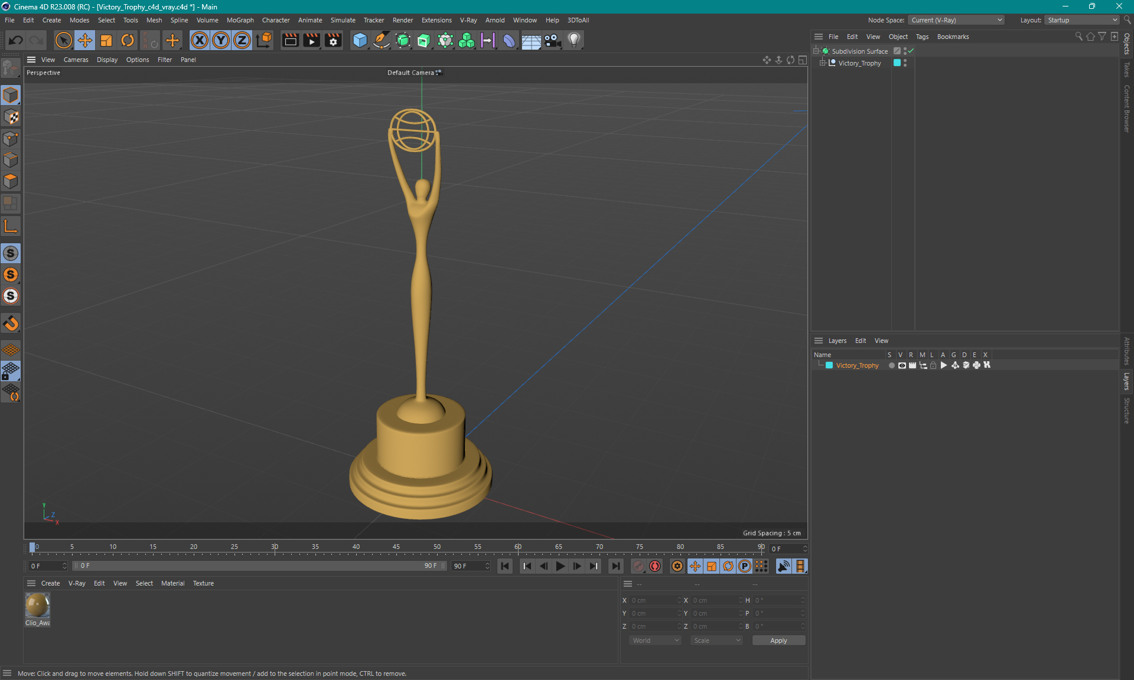This screenshot has width=1134, height=680.
Task: Open the World coordinate mode dropdown
Action: (655, 640)
